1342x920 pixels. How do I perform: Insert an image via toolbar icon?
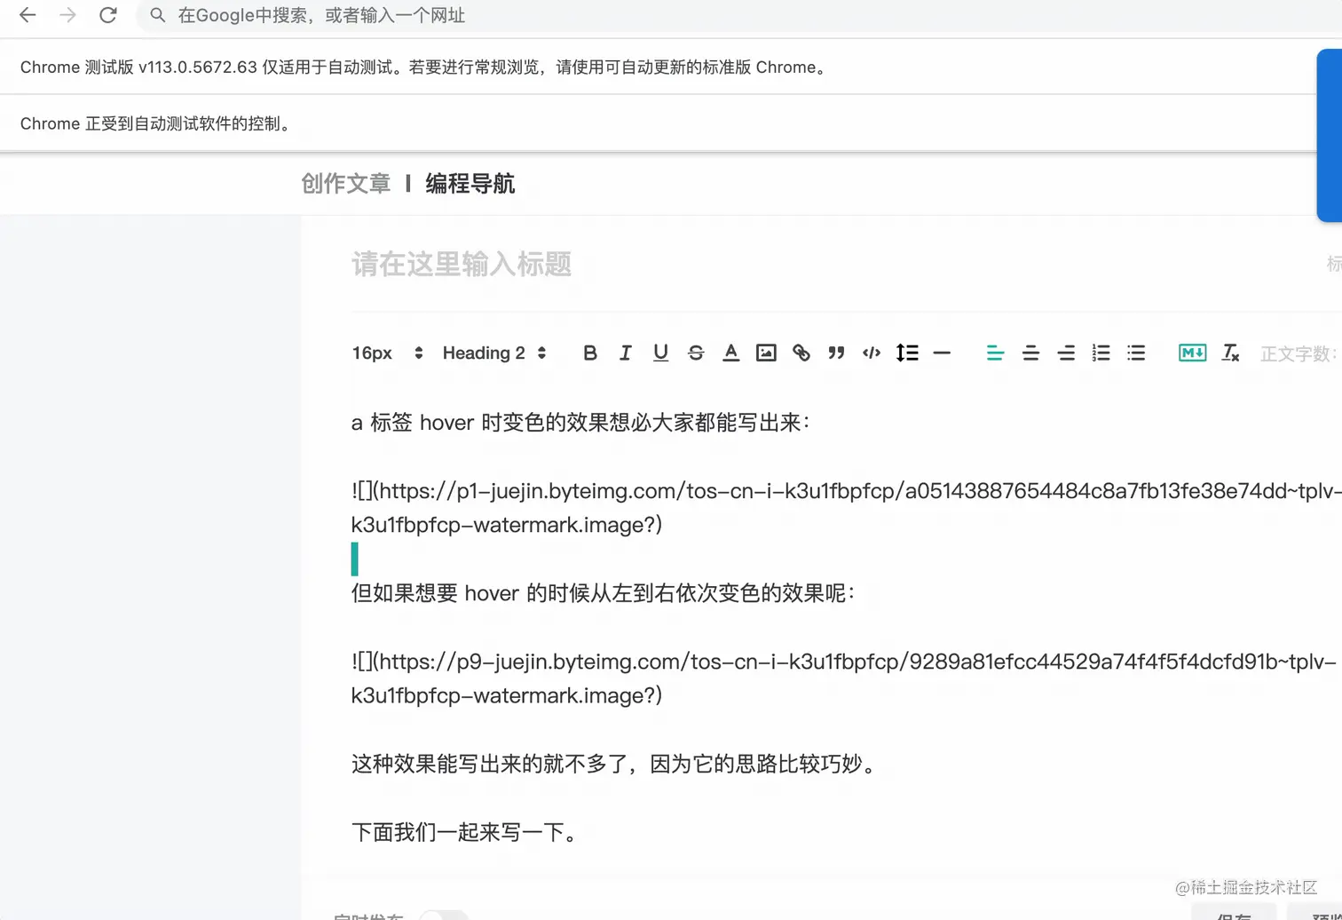[766, 353]
